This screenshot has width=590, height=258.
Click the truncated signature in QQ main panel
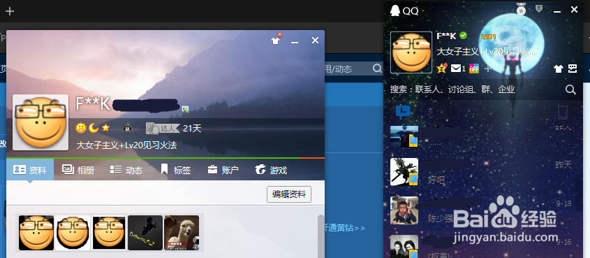(x=486, y=52)
